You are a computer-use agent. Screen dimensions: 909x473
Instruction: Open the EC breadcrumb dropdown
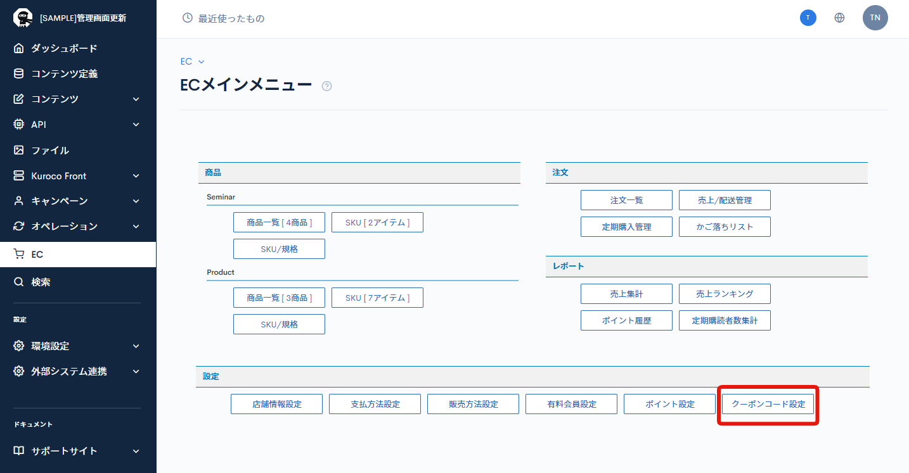point(193,61)
